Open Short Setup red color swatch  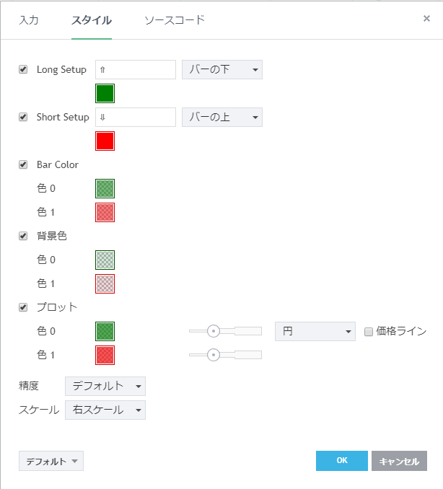point(105,141)
